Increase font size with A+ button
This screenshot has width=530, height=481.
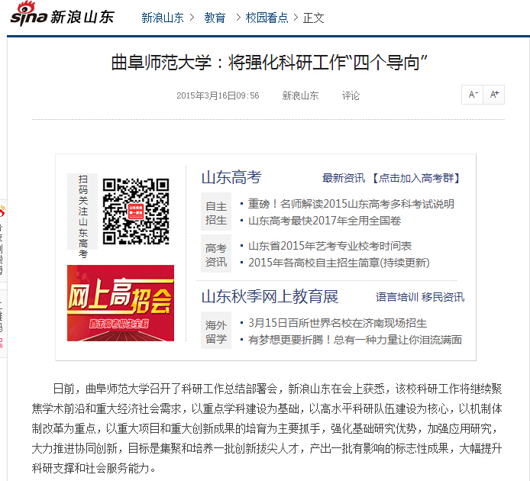pyautogui.click(x=494, y=95)
